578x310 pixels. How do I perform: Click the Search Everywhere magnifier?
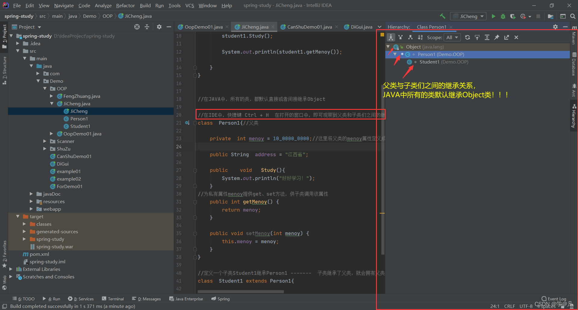[x=573, y=16]
